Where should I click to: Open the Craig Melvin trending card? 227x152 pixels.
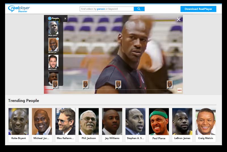(205, 125)
